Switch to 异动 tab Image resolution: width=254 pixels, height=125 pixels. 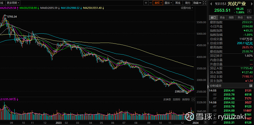(240, 17)
